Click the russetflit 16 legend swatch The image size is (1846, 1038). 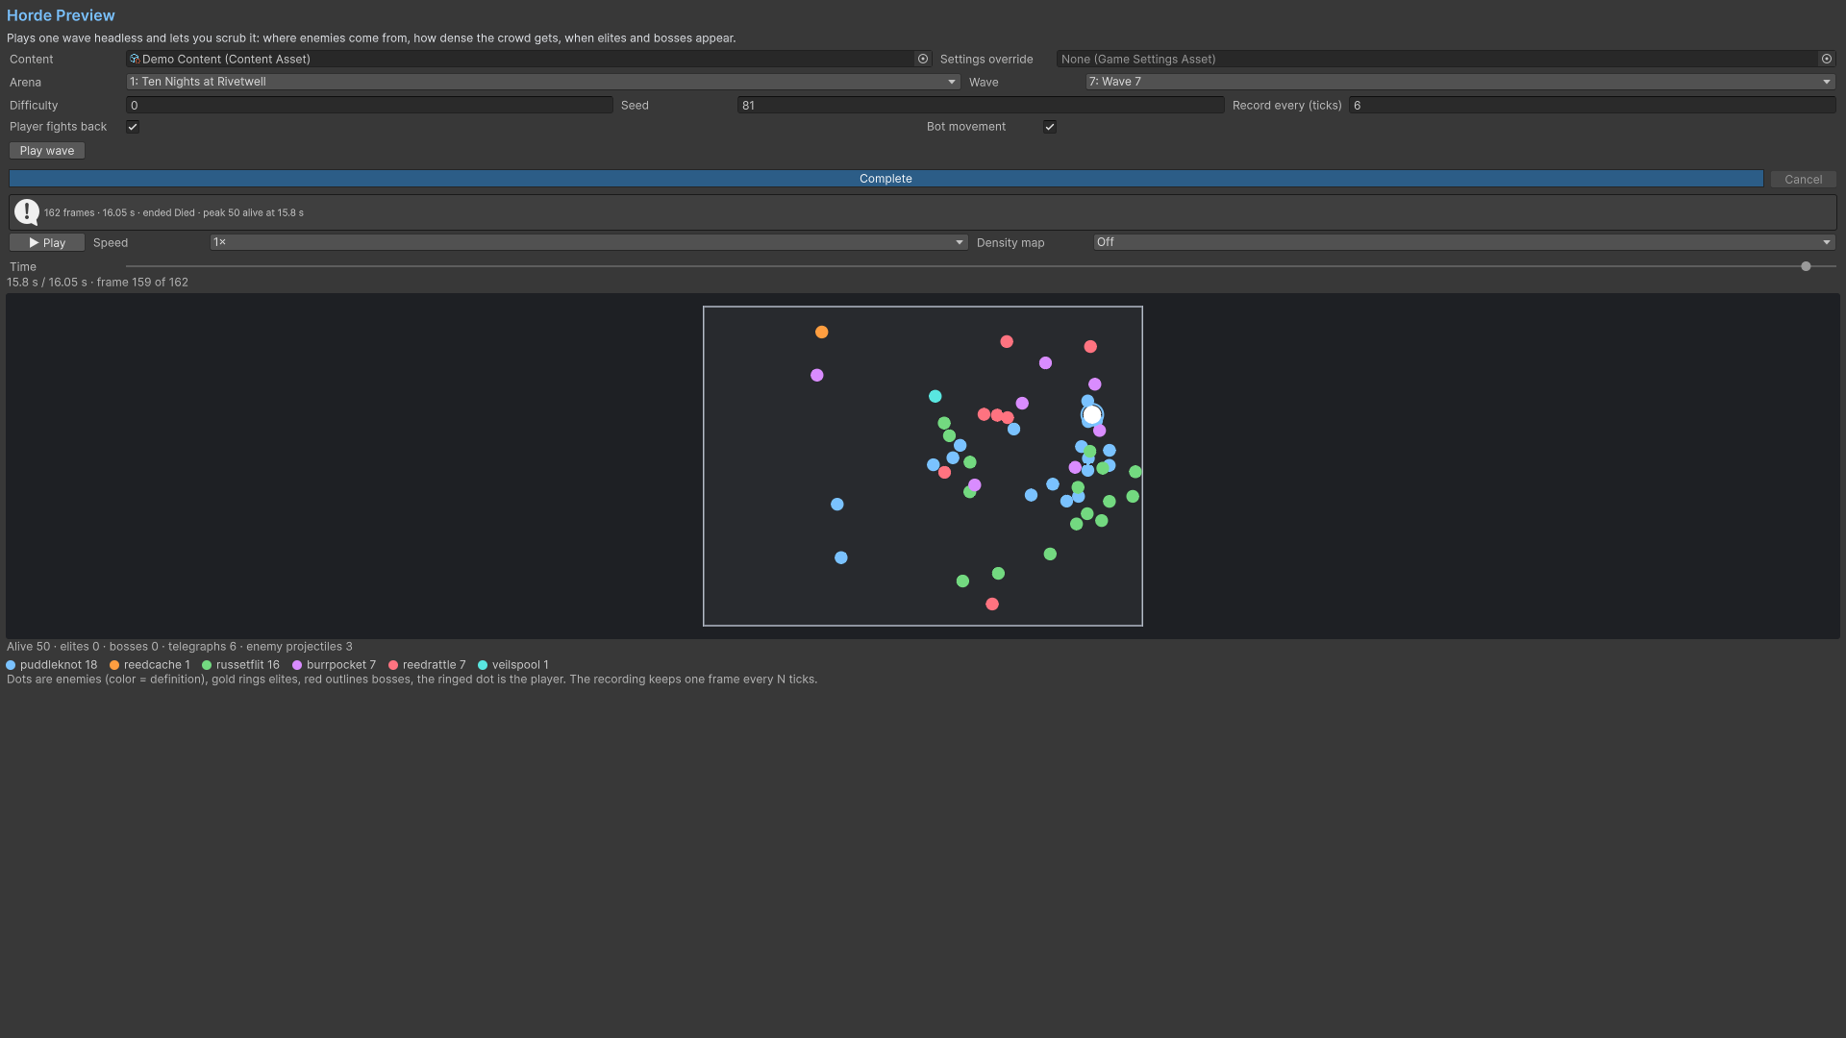pos(207,665)
